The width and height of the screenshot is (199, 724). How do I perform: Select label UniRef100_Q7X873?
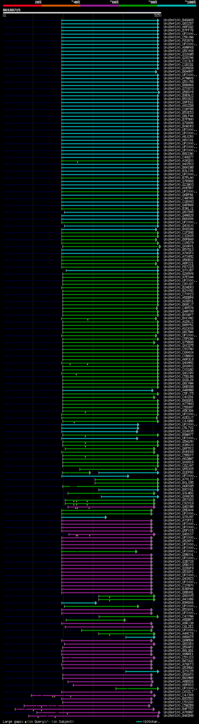[178, 89]
